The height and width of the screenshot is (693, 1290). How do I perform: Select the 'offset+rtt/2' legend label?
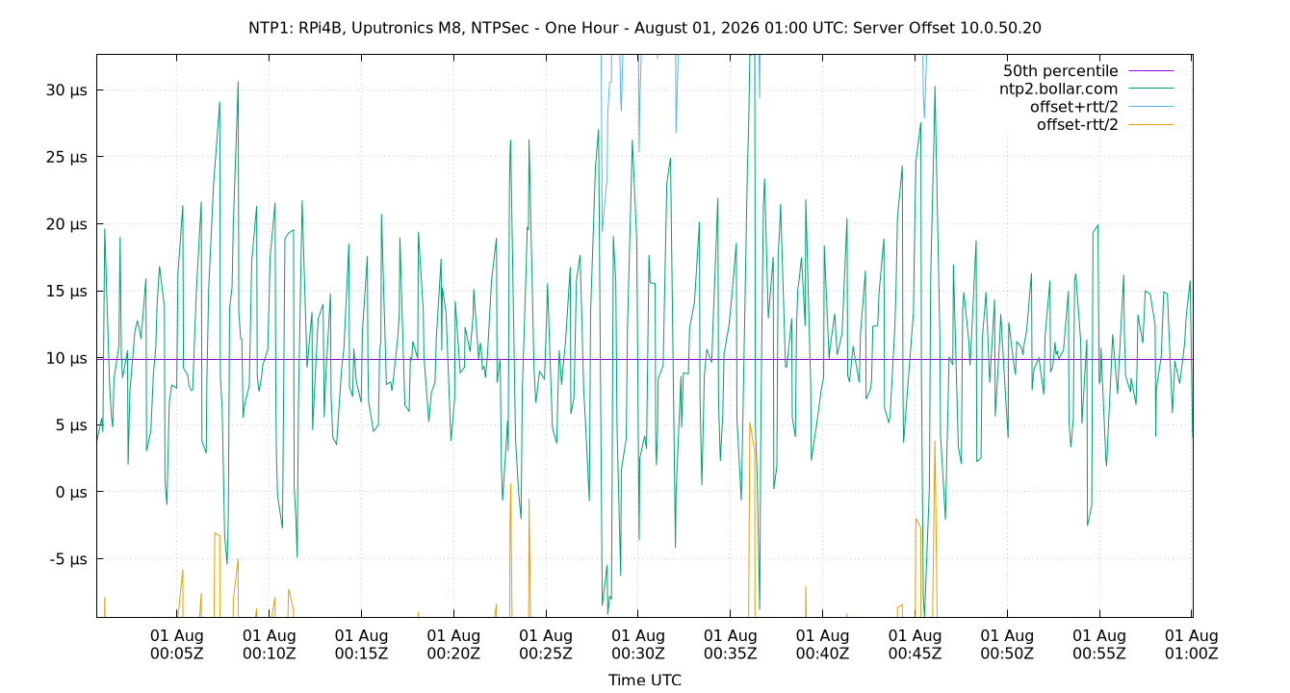click(1074, 107)
